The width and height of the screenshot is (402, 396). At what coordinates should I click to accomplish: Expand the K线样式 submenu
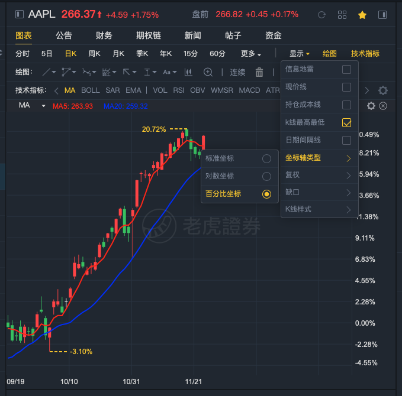click(x=320, y=209)
